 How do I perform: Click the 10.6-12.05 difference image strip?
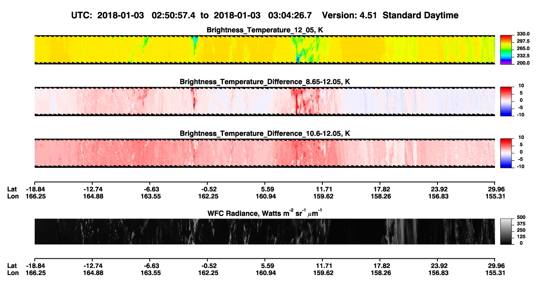pos(264,153)
